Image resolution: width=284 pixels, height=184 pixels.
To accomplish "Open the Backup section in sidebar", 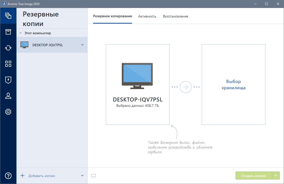I will (x=8, y=15).
